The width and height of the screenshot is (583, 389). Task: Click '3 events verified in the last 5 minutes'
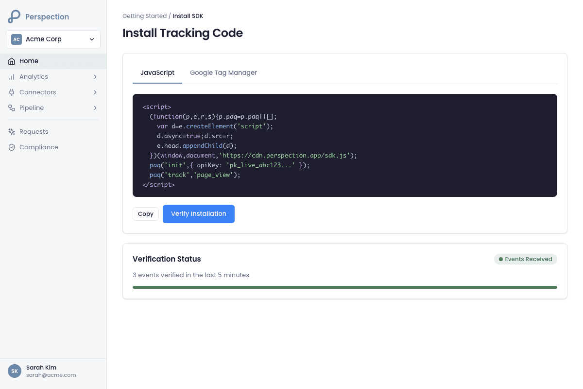191,275
